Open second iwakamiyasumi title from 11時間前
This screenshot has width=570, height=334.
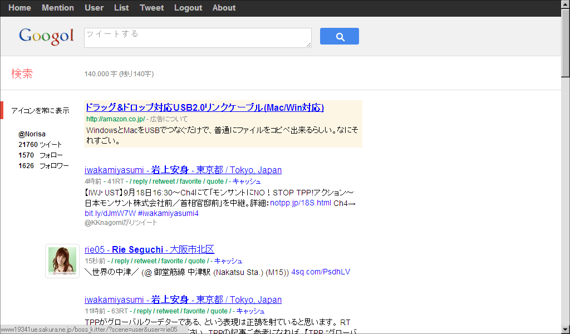pyautogui.click(x=183, y=299)
